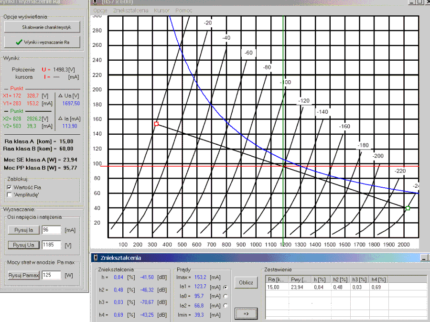Enable the 'Amplitudę' lock checkbox
Screen dimensions: 430x322
10,195
